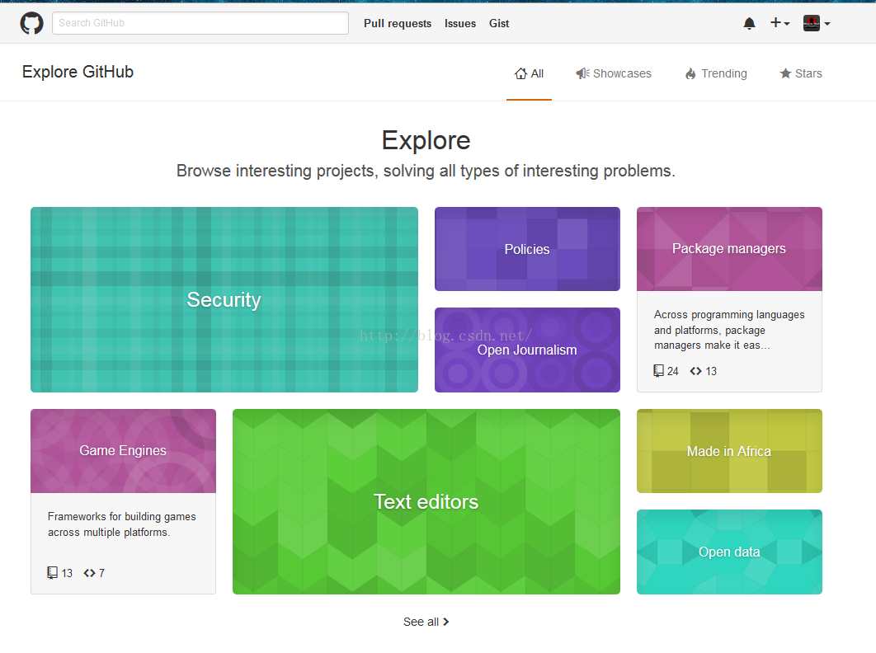This screenshot has width=876, height=653.
Task: Go to Issues in top navigation
Action: pos(460,24)
